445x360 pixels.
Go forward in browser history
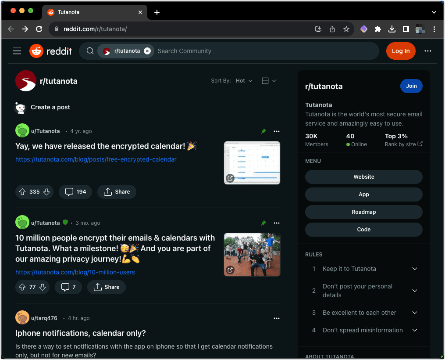[x=25, y=29]
